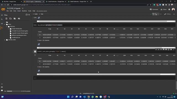Open the Comment panel
This screenshot has height=99, width=177.
click(154, 9)
